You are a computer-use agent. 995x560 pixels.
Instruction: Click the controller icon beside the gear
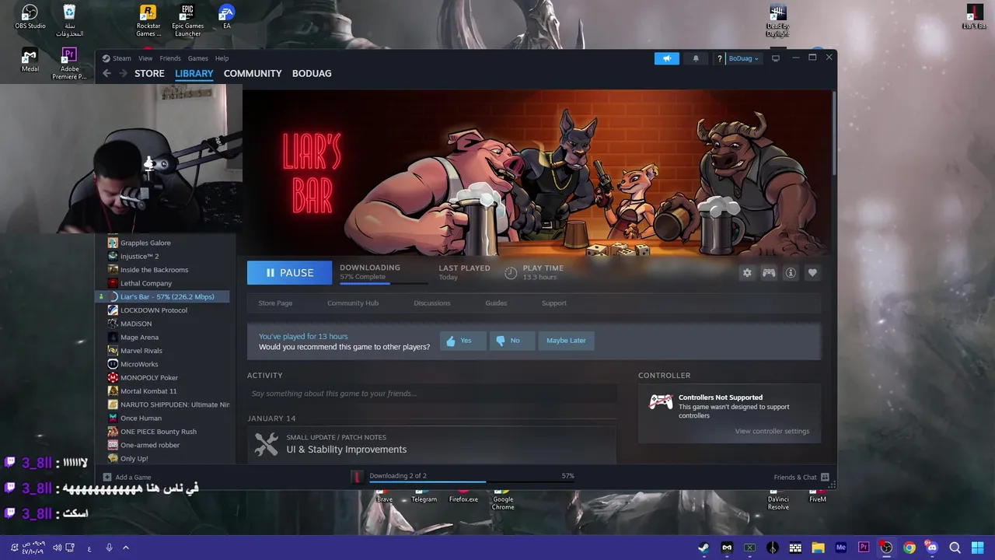click(769, 273)
